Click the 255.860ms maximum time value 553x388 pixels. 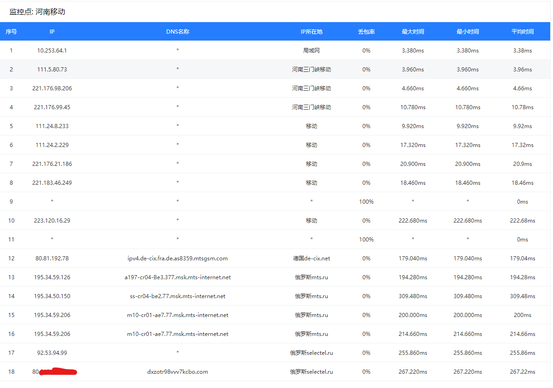(x=413, y=353)
